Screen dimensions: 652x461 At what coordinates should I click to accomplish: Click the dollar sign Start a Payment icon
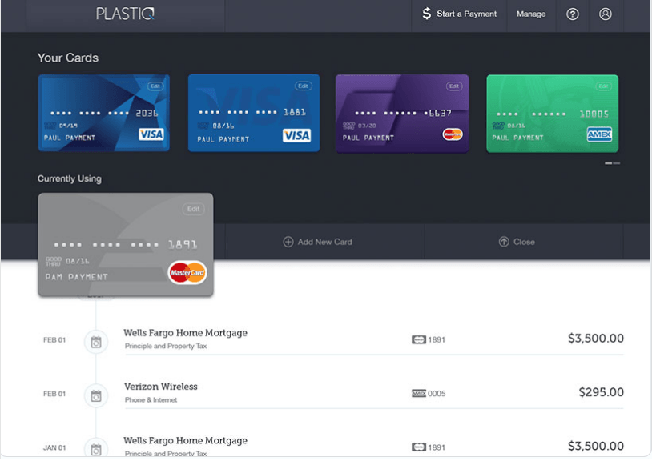427,14
